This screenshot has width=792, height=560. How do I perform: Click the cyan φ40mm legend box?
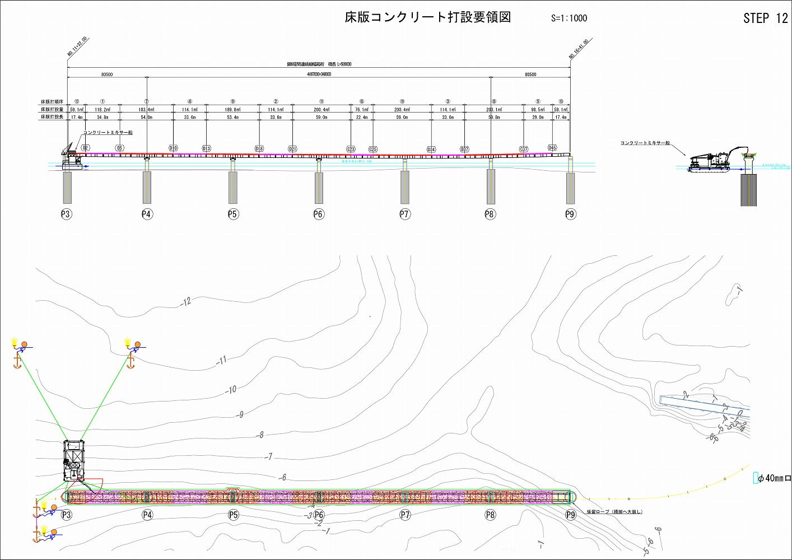(x=756, y=478)
